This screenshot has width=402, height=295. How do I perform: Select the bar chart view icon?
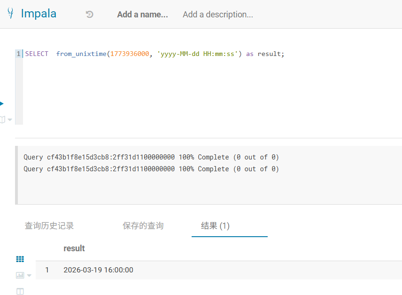tap(20, 275)
